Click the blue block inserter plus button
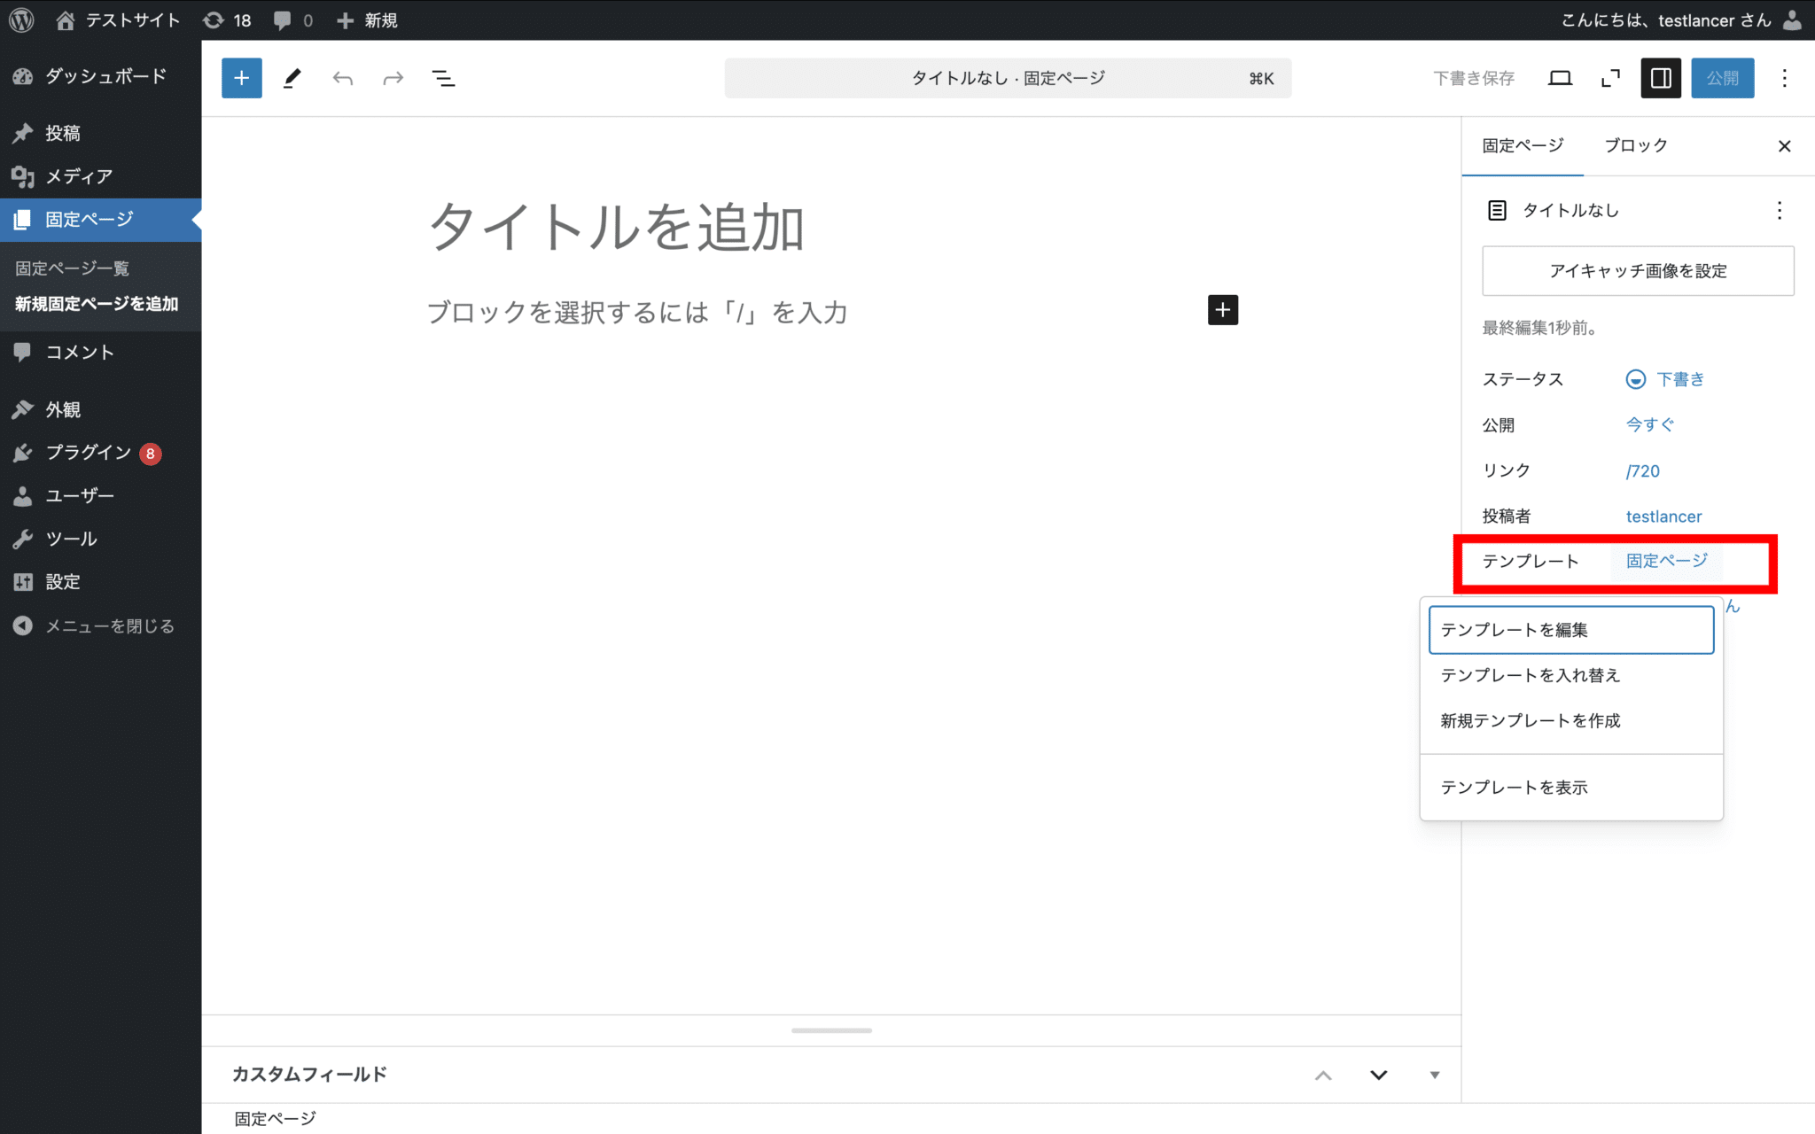This screenshot has width=1815, height=1134. click(241, 78)
